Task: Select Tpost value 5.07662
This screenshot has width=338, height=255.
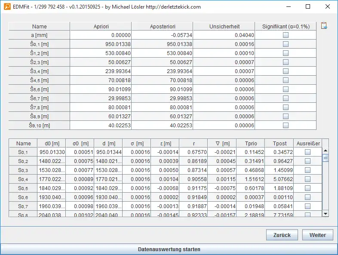Action: pos(280,179)
